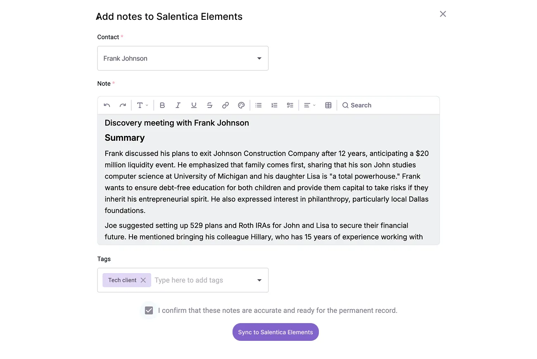Apply italic formatting in the toolbar

pos(178,105)
